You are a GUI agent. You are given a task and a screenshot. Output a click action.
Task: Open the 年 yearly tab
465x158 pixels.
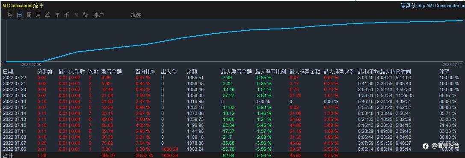[x=57, y=15]
